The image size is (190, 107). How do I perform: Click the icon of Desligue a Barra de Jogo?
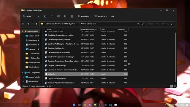click(46, 65)
